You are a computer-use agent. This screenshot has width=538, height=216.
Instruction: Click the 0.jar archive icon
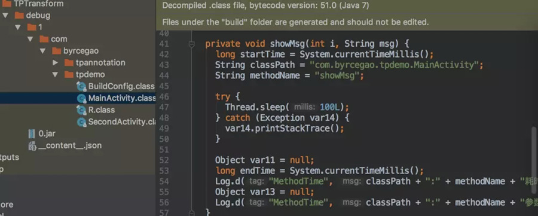(32, 133)
